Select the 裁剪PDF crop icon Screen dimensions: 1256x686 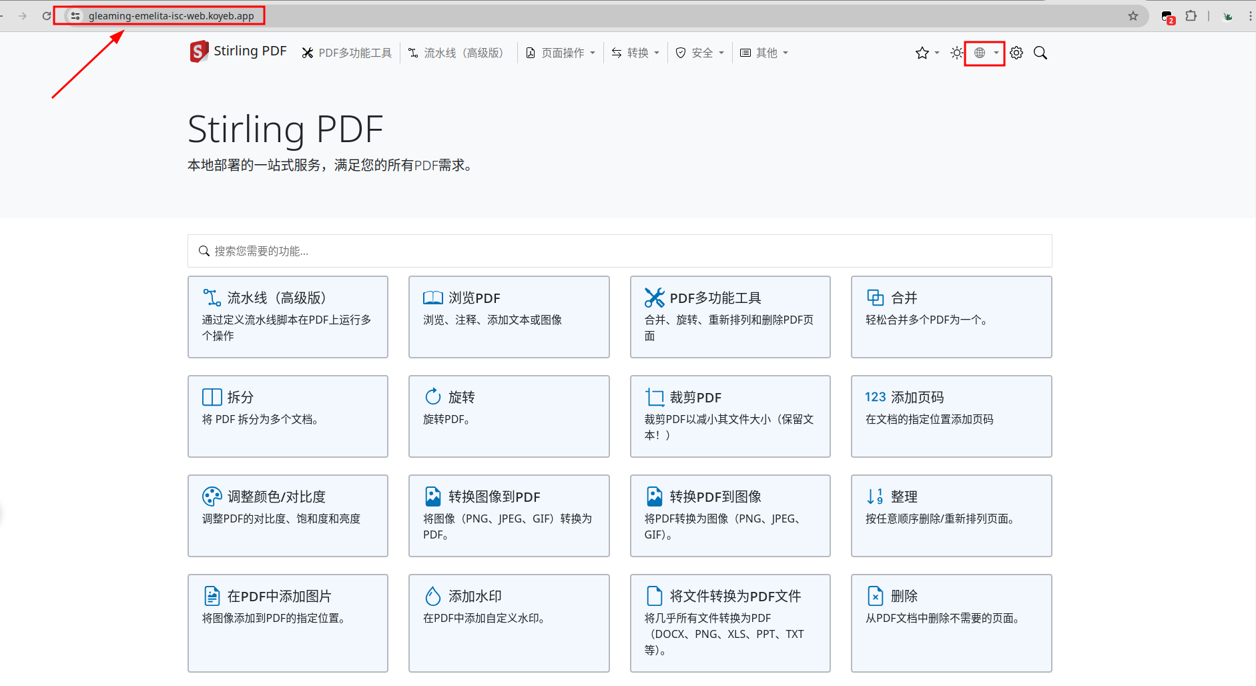tap(654, 397)
